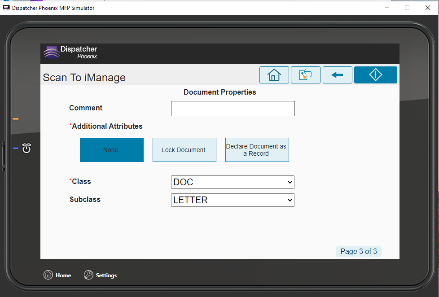Click inside the Comment text field
This screenshot has width=439, height=297.
233,109
